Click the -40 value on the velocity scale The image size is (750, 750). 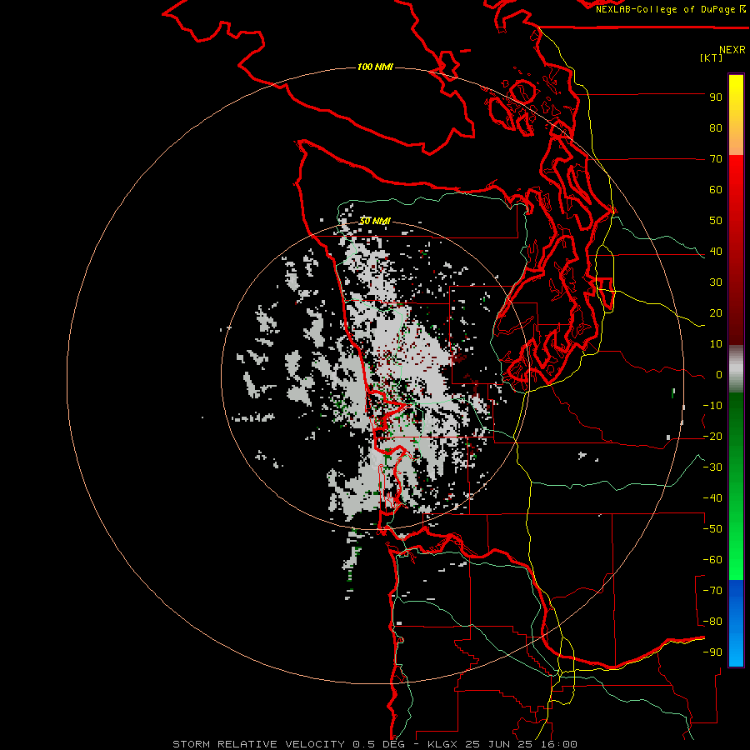coord(712,498)
